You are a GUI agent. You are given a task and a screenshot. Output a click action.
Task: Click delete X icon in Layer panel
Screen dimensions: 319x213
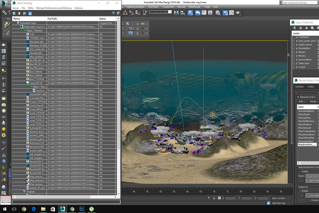[x=301, y=28]
